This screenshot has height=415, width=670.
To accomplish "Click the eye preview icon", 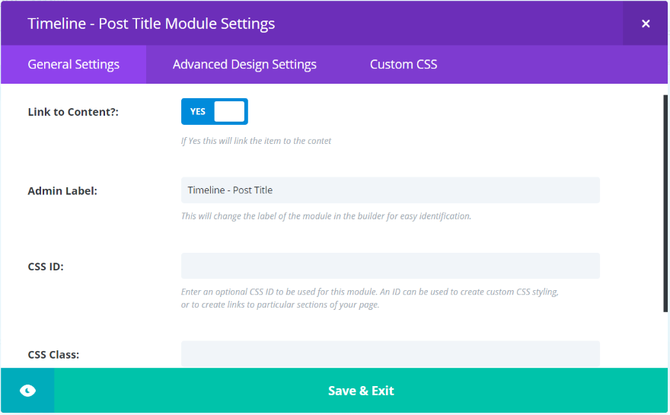I will point(27,391).
